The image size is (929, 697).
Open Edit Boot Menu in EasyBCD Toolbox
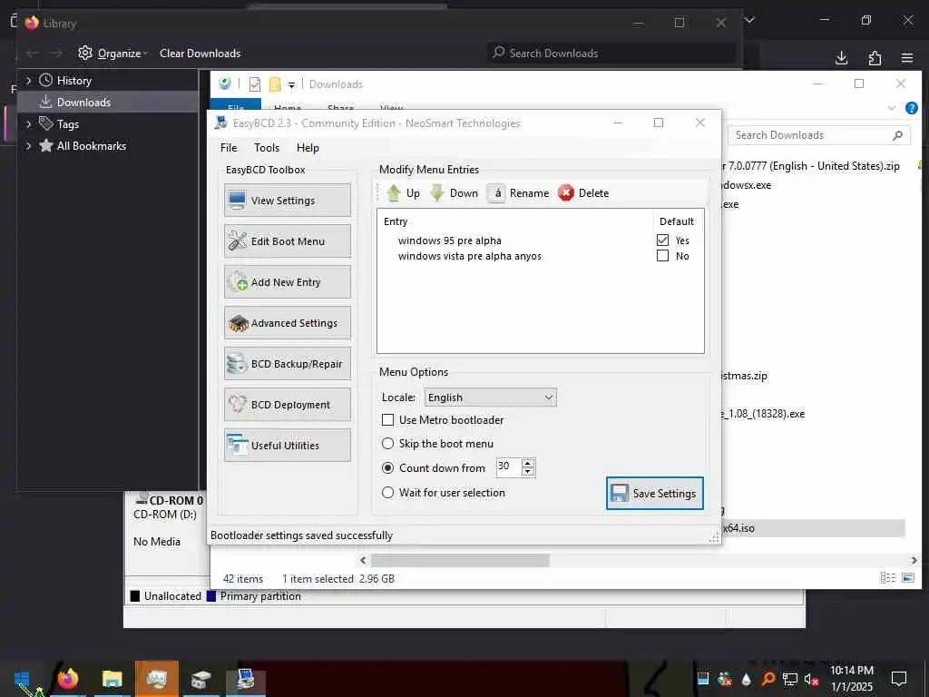coord(288,241)
